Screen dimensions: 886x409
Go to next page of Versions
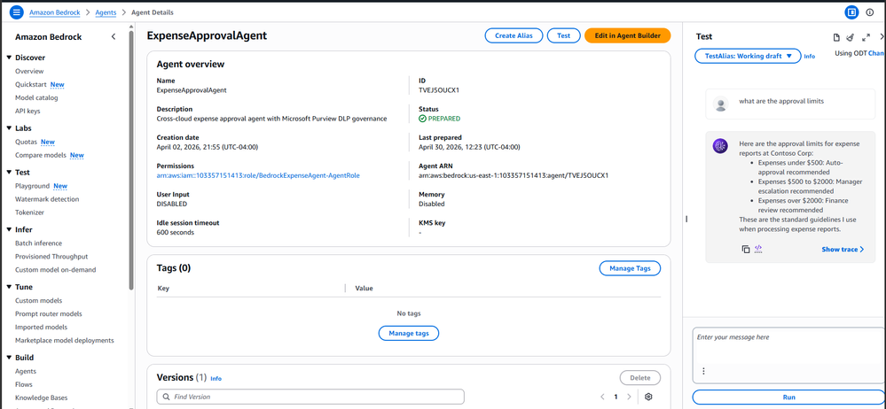(629, 397)
